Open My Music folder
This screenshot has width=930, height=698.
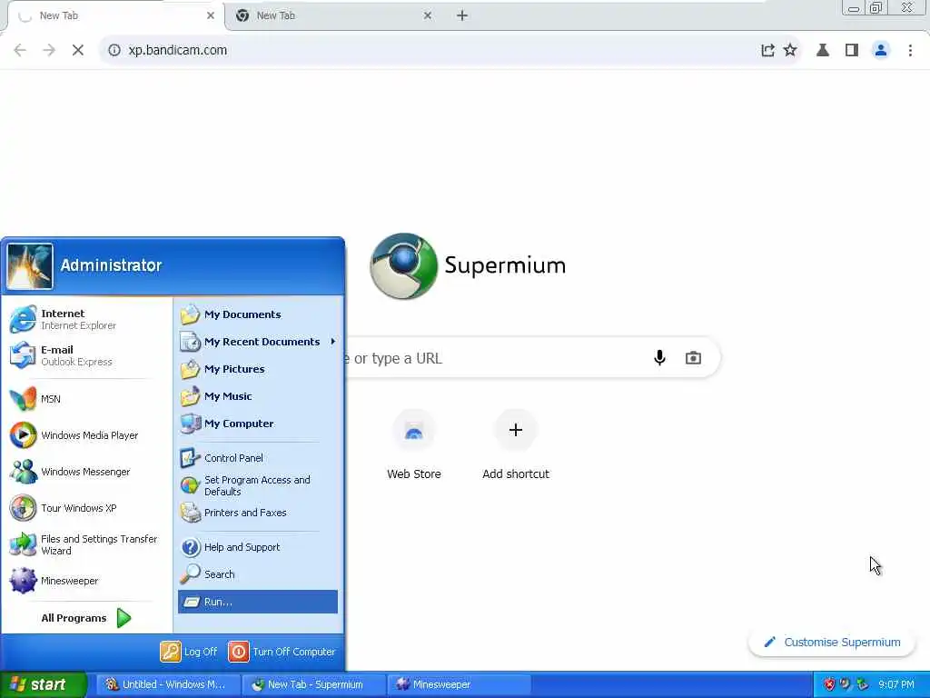[x=257, y=396]
